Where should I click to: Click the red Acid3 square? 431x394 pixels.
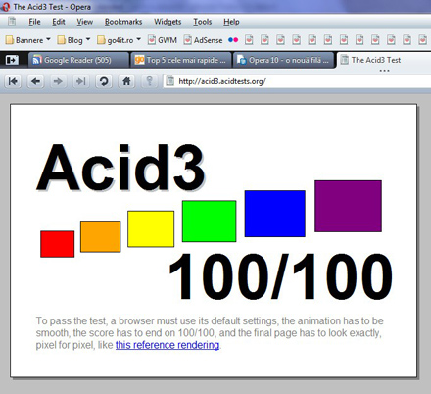pos(58,244)
